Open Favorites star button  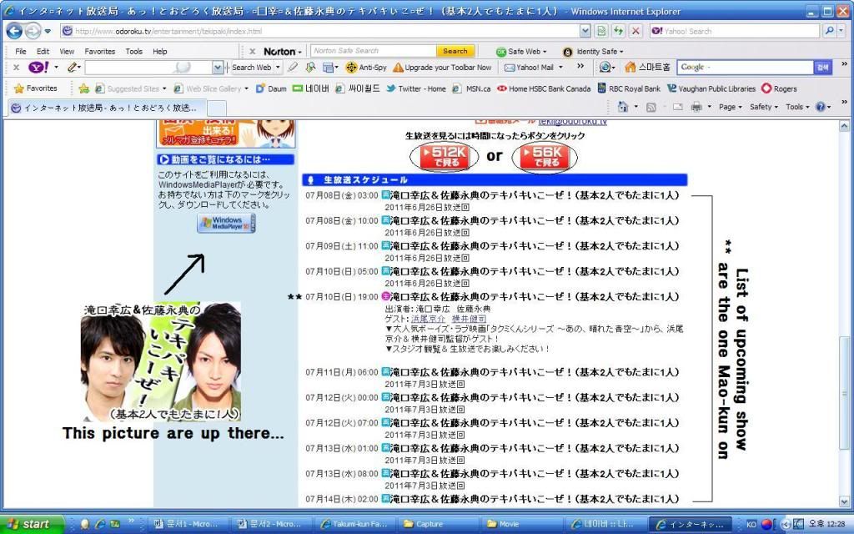pyautogui.click(x=35, y=88)
